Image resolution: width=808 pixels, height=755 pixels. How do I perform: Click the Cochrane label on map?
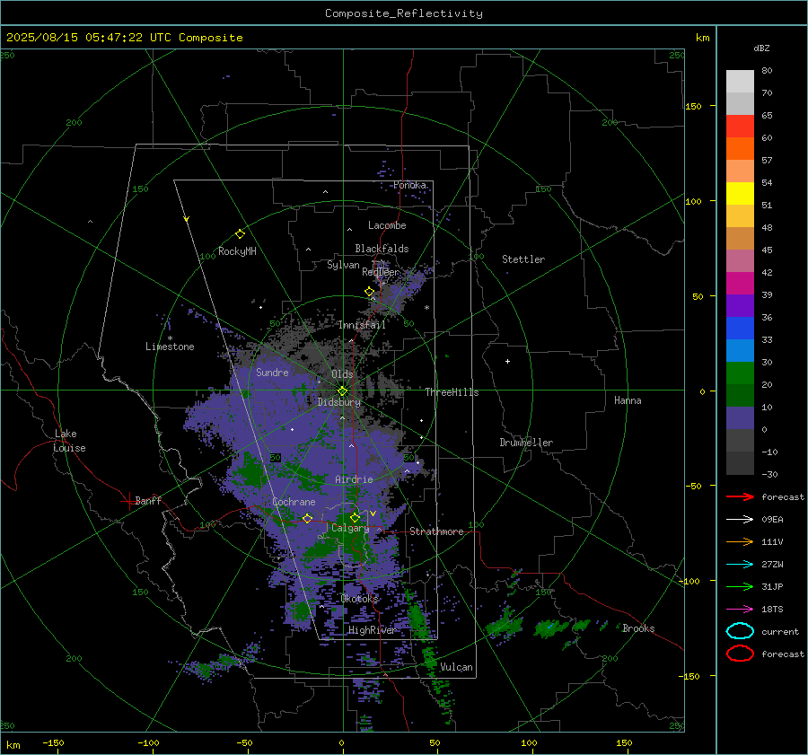coord(294,502)
